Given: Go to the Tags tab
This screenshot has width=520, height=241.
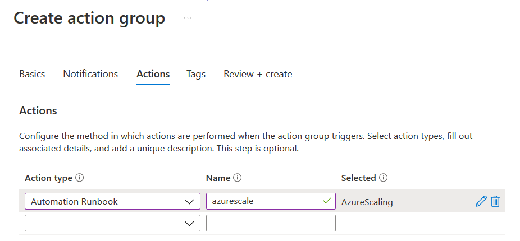Looking at the screenshot, I should click(196, 74).
